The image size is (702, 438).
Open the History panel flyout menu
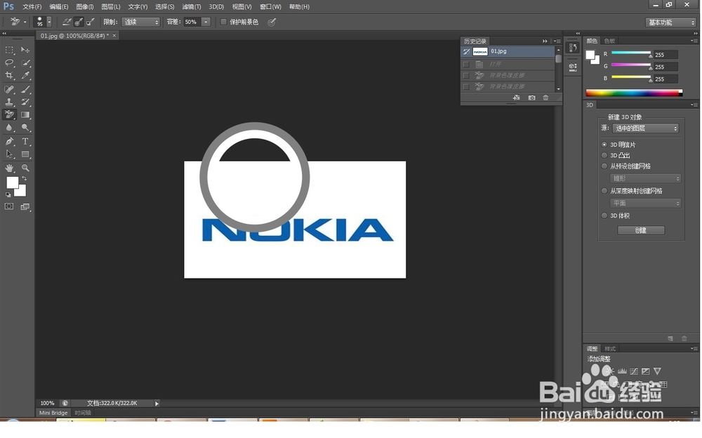(557, 41)
